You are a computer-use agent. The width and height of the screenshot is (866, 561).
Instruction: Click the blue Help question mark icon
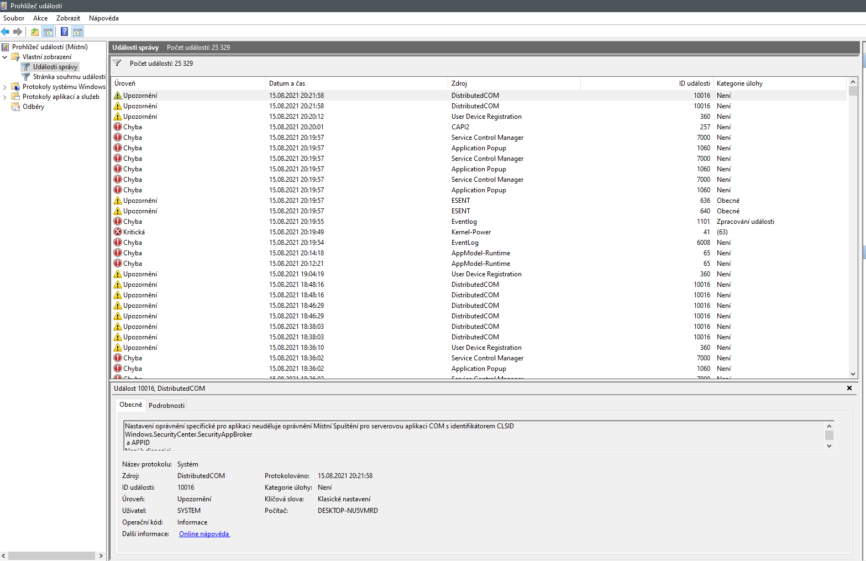[x=64, y=32]
